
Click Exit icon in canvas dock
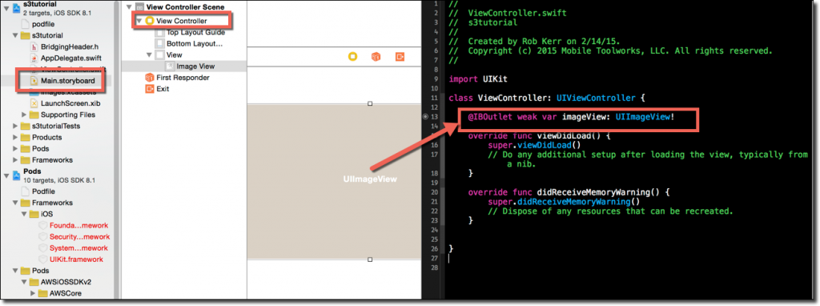click(400, 57)
